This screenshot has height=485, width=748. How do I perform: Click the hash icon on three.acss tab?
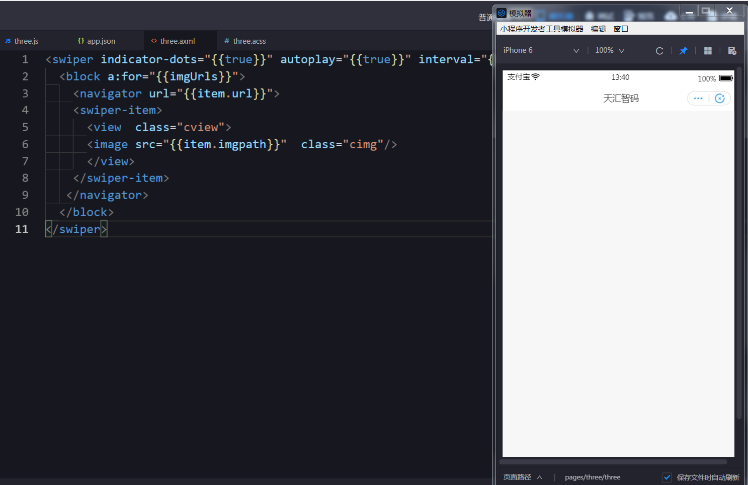tap(227, 41)
